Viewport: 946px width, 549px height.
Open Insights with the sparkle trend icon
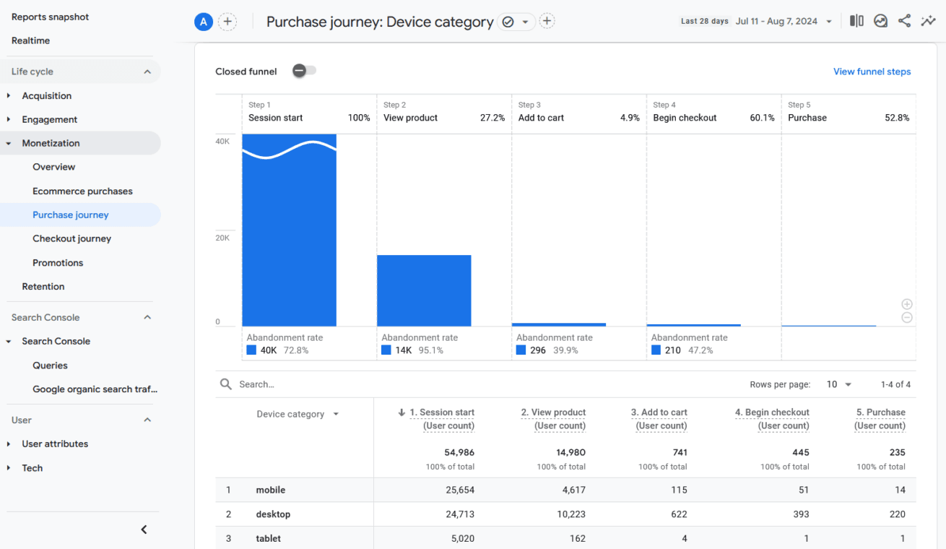tap(928, 20)
